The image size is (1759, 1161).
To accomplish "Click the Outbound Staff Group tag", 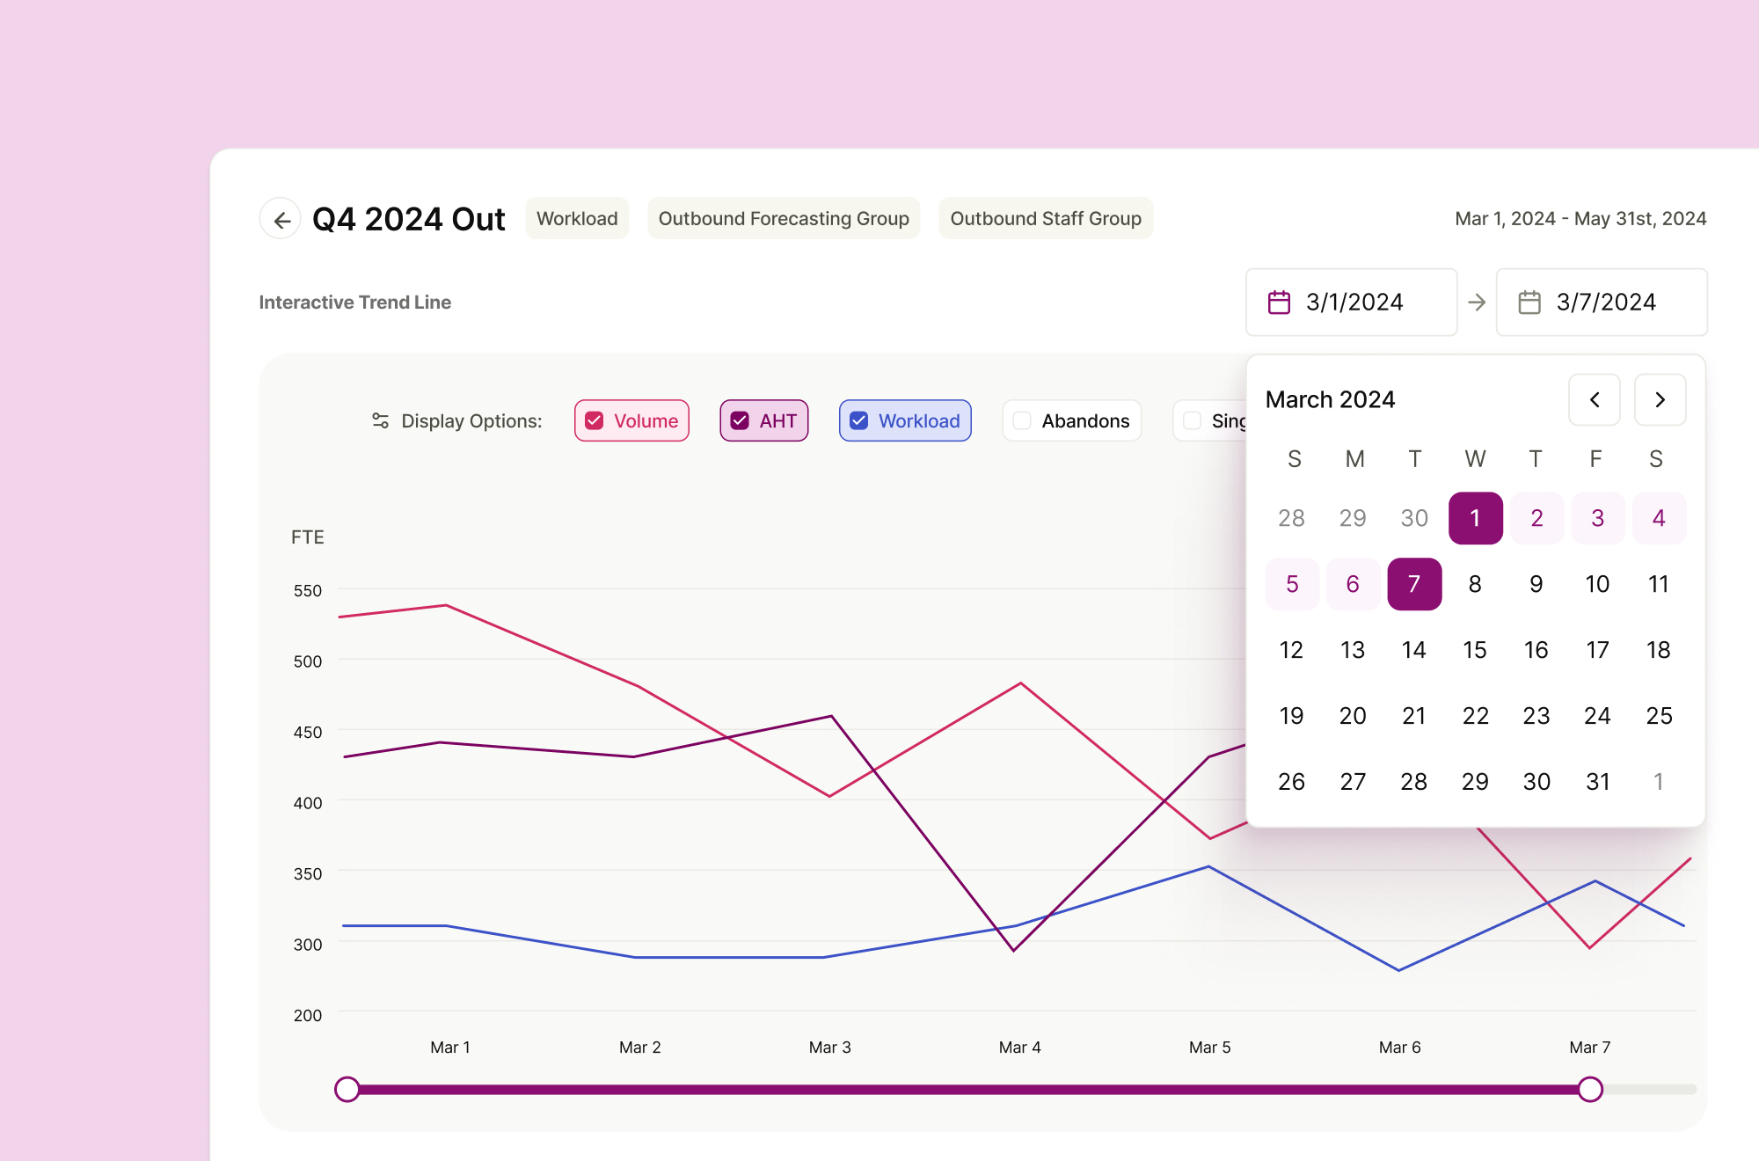I will pos(1045,219).
